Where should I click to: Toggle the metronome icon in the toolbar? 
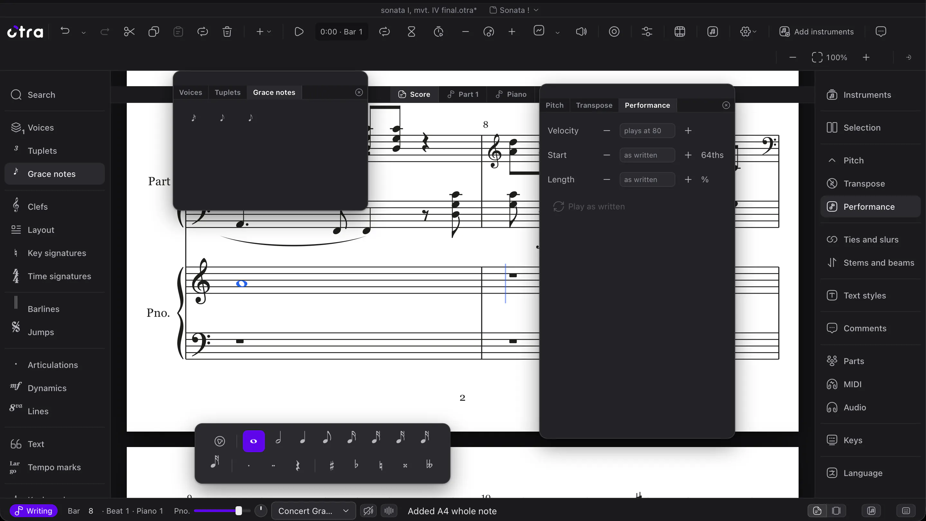click(x=439, y=32)
